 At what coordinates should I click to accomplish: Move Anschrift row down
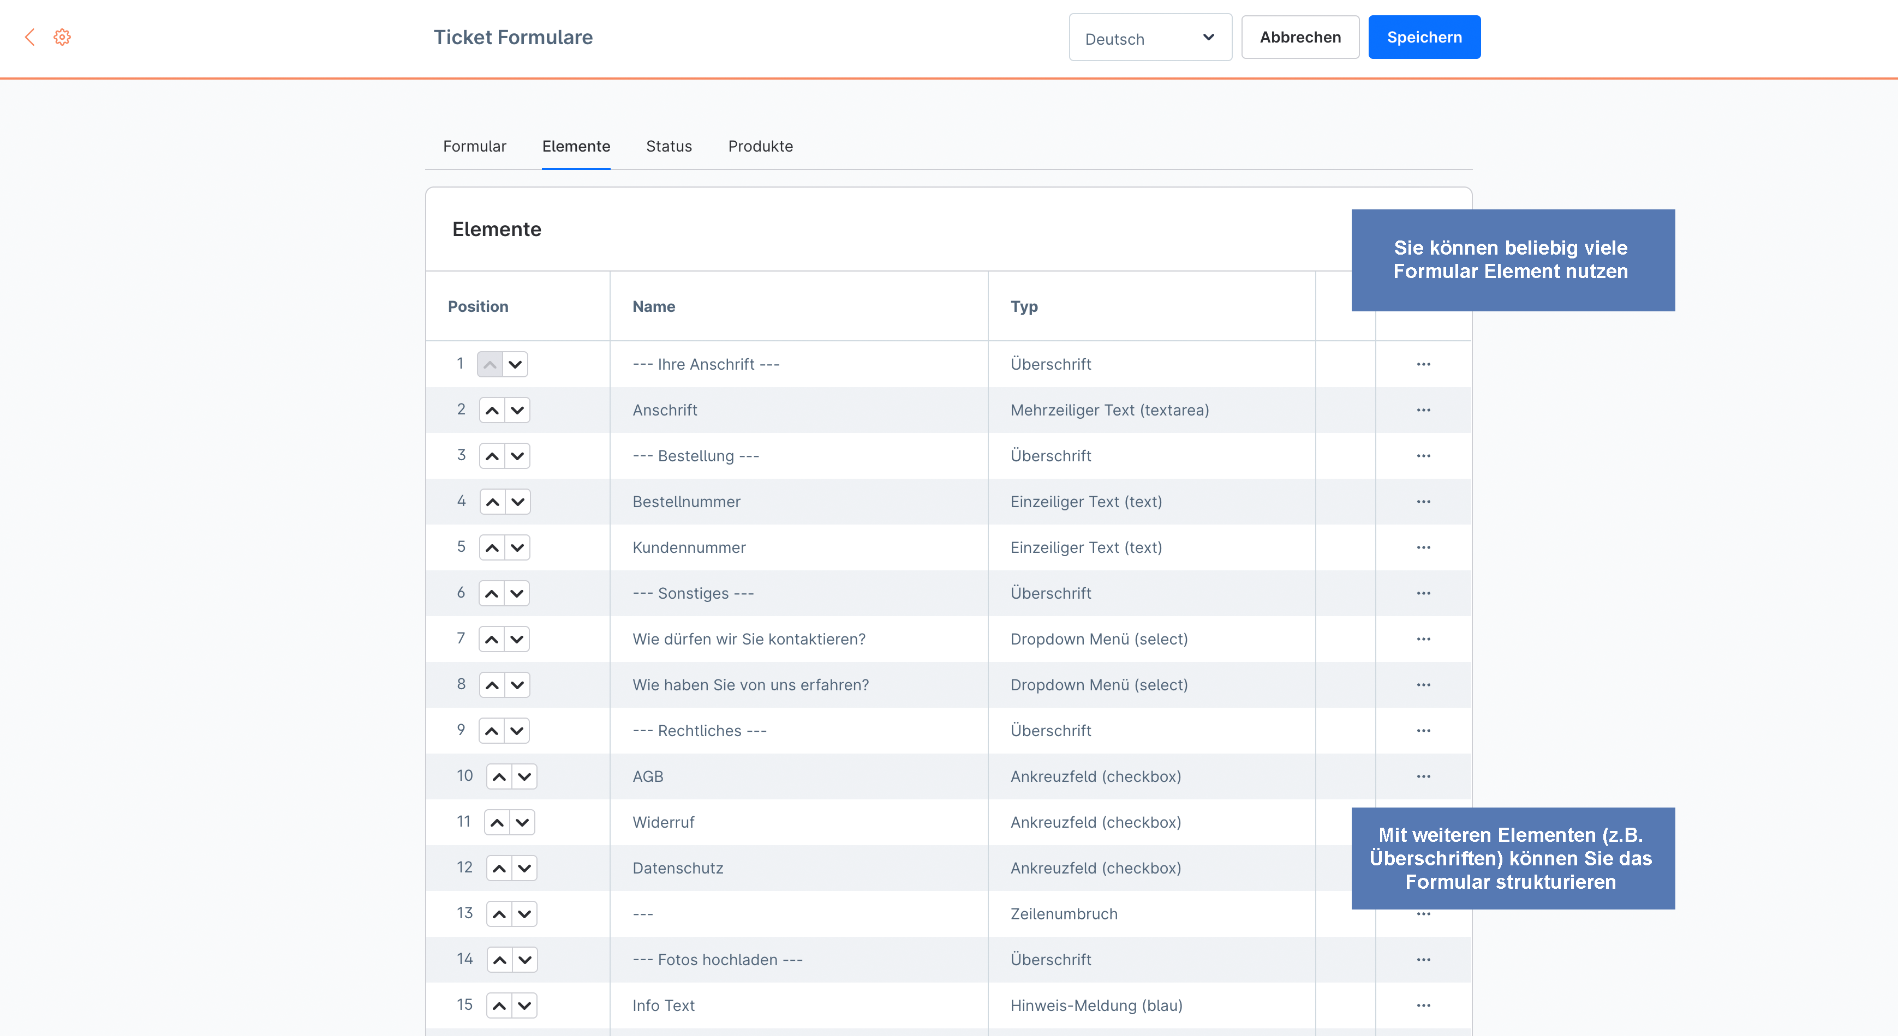coord(517,410)
